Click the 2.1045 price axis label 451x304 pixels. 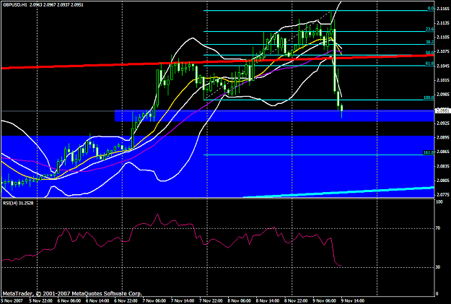click(442, 66)
